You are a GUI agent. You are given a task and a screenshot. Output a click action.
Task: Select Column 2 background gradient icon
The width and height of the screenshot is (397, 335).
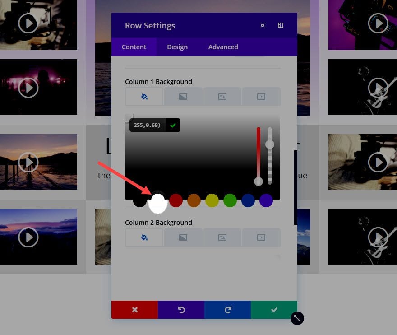tap(183, 237)
